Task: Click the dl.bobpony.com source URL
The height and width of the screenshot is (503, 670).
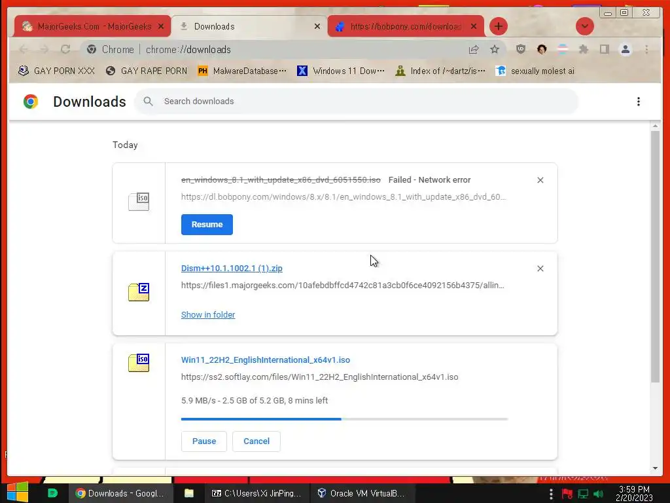Action: [343, 196]
